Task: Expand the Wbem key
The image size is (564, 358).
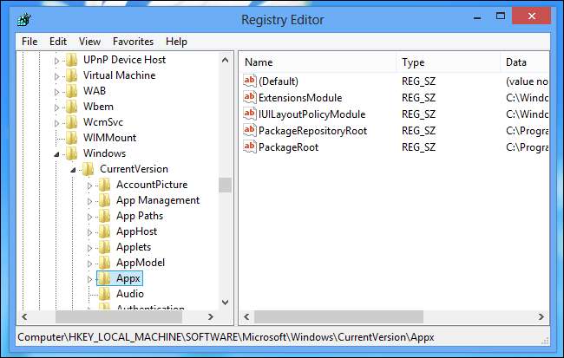Action: coord(56,107)
